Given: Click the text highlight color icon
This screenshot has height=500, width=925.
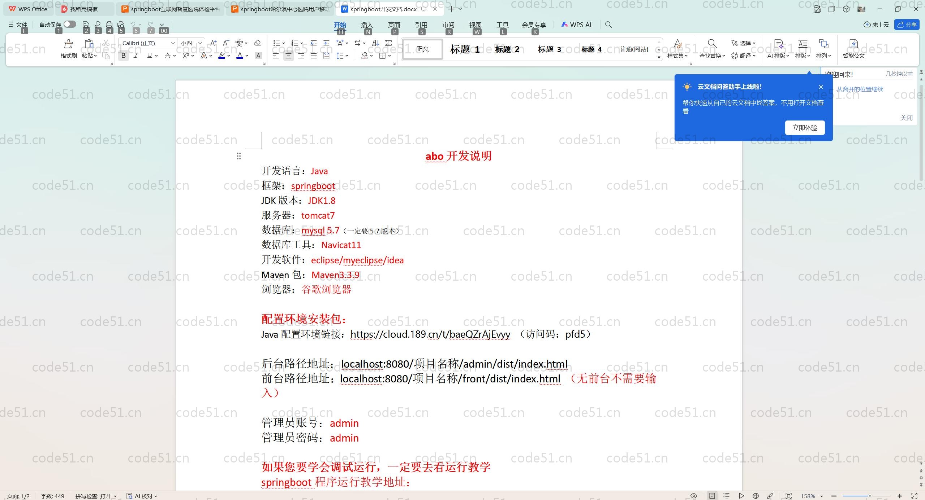Looking at the screenshot, I should (222, 56).
